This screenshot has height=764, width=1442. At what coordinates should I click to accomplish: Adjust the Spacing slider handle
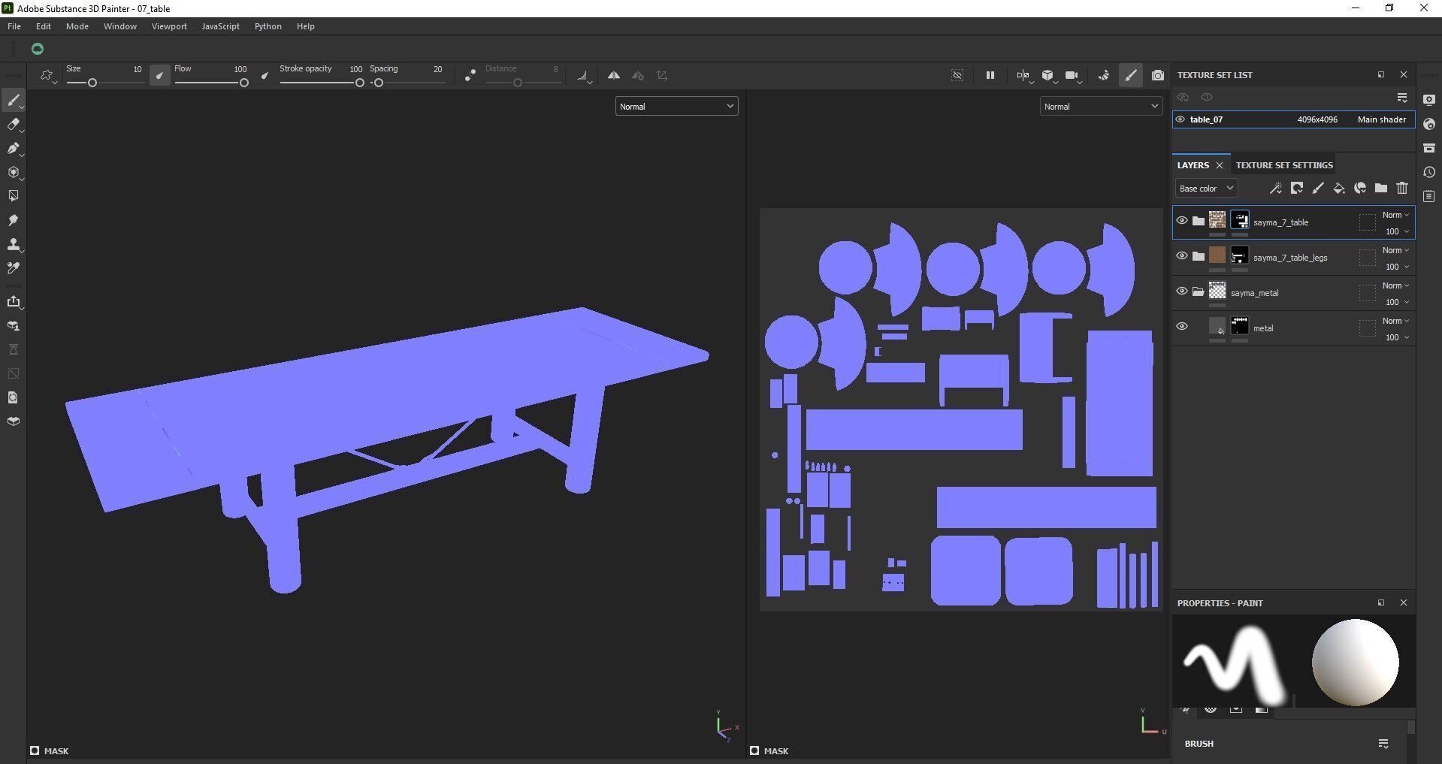click(379, 83)
